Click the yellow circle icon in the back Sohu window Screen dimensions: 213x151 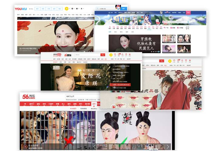click(170, 61)
